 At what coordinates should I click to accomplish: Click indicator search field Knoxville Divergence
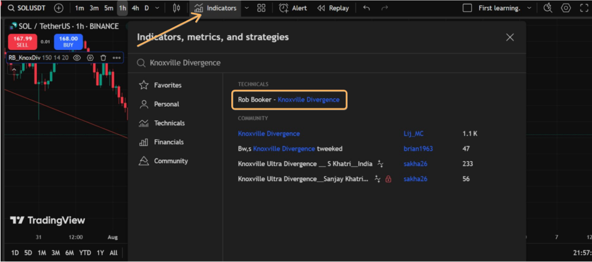click(x=327, y=63)
